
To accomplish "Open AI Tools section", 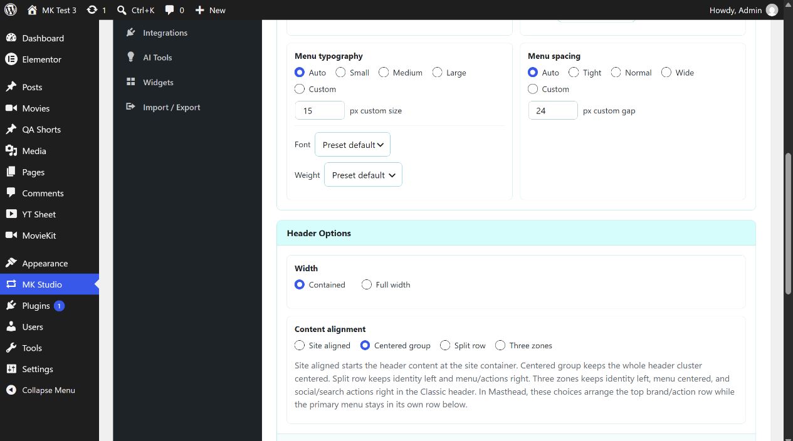I will tap(157, 57).
